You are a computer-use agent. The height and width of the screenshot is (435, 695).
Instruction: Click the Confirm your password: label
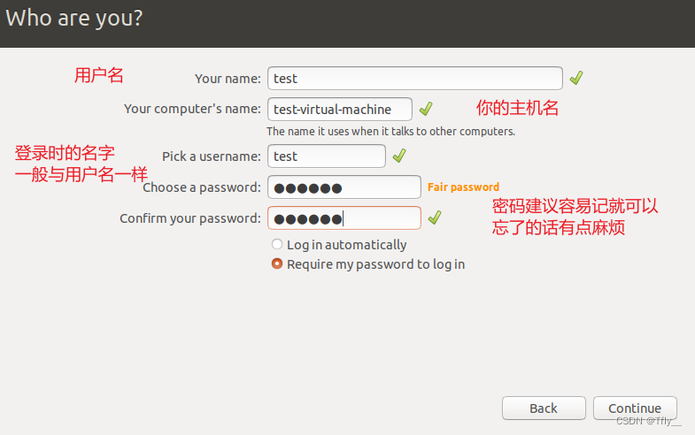[x=190, y=218]
